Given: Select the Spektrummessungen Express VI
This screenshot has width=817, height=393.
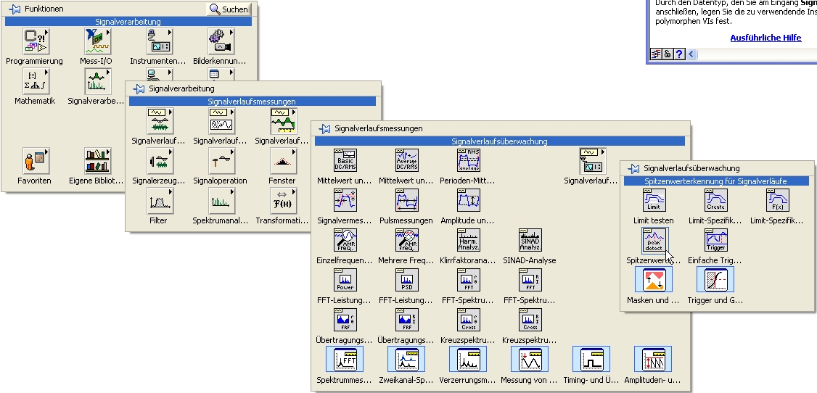Looking at the screenshot, I should pyautogui.click(x=345, y=359).
